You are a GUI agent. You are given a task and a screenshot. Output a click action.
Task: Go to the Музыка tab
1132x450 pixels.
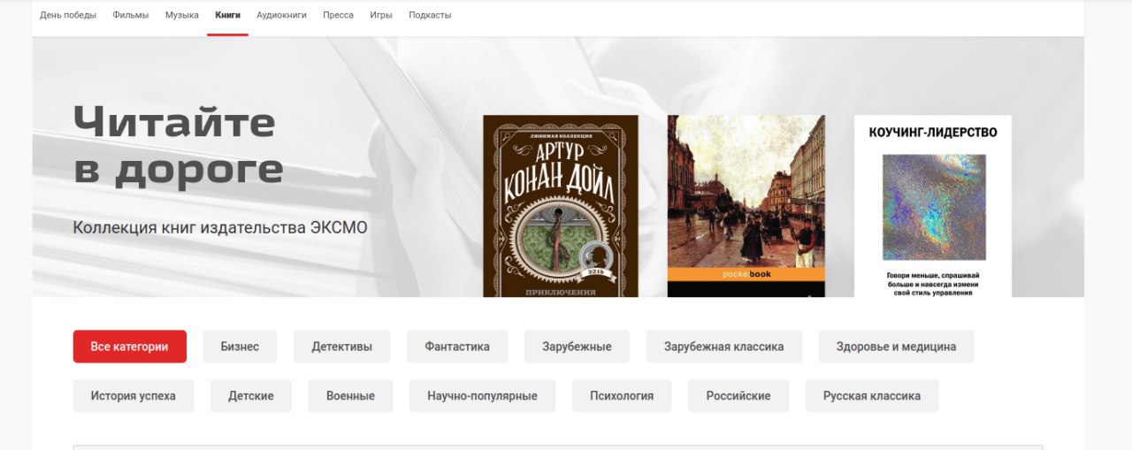(x=182, y=15)
